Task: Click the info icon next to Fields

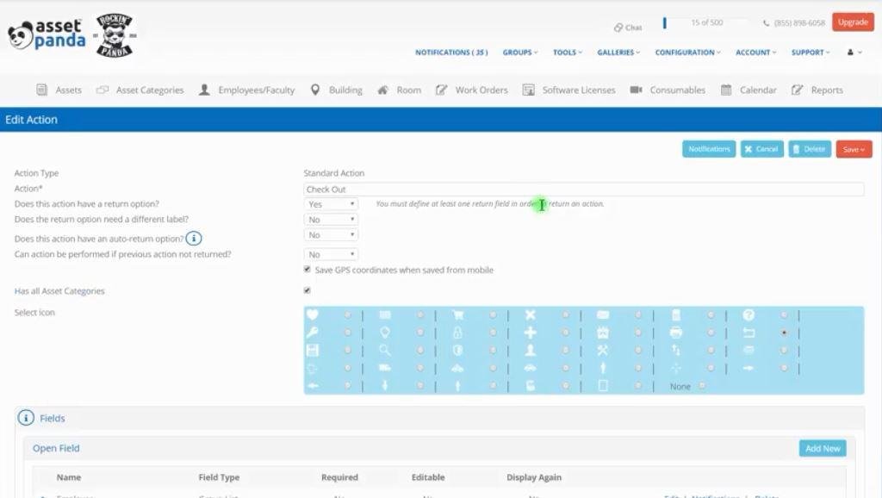Action: pyautogui.click(x=26, y=418)
